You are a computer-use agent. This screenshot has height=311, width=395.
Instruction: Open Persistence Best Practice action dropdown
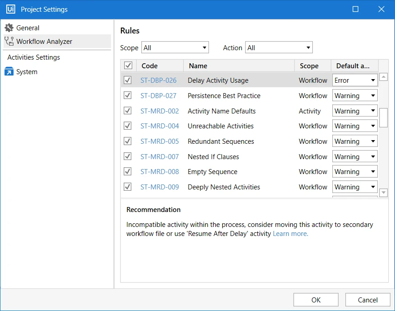[x=355, y=95]
